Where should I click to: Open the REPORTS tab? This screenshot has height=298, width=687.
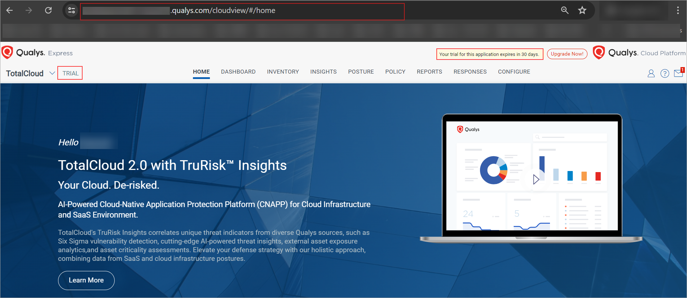tap(429, 72)
